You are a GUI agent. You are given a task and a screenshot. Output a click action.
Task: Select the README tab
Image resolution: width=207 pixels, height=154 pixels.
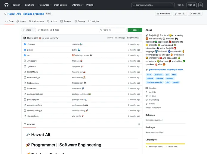[29, 125]
